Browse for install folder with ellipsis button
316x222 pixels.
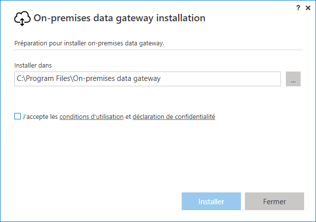(x=293, y=79)
